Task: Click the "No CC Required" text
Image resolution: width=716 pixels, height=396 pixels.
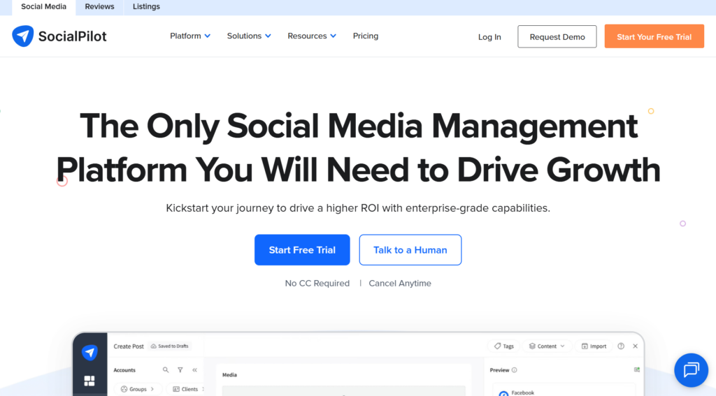Action: (x=317, y=284)
